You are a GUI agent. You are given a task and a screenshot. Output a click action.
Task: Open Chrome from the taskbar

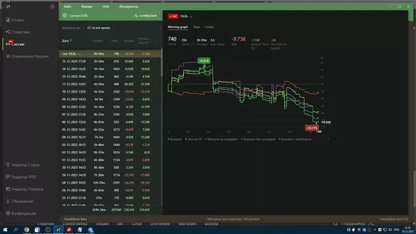coord(26,230)
